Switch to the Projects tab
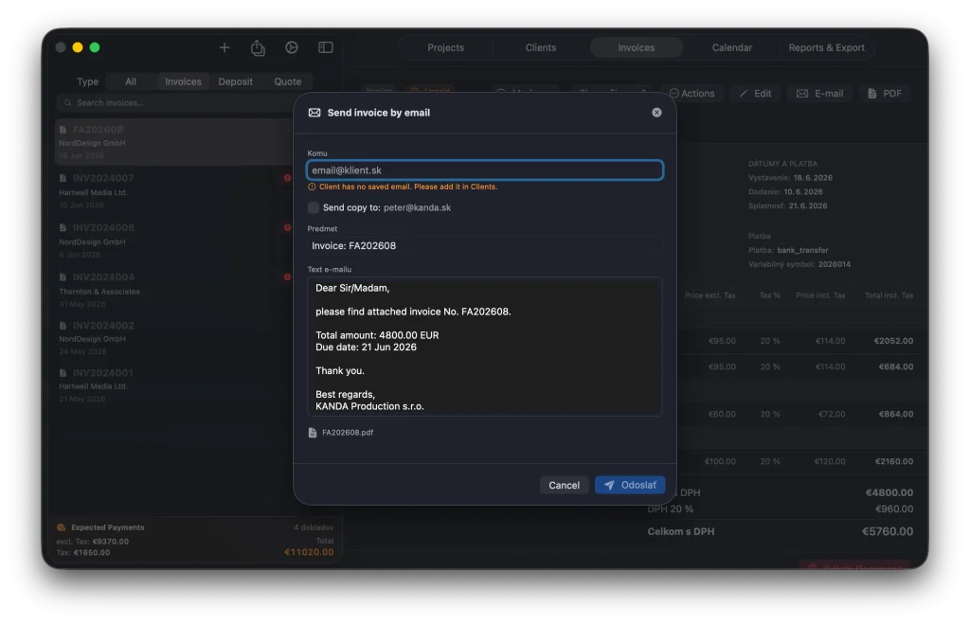The image size is (970, 624). click(445, 47)
